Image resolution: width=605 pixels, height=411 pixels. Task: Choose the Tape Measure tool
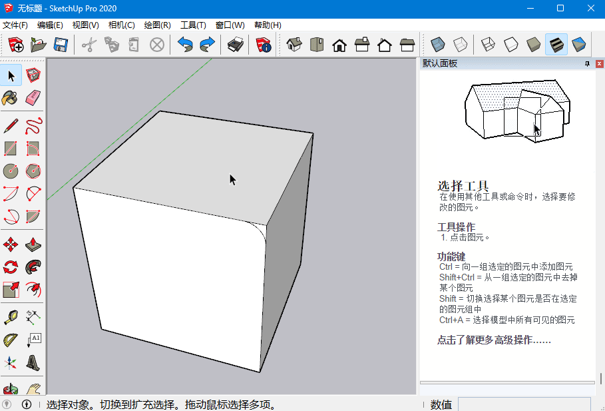coord(11,318)
